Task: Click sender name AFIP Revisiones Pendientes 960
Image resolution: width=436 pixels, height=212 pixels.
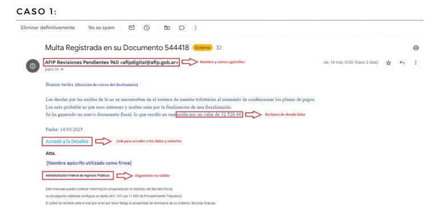Action: [82, 62]
